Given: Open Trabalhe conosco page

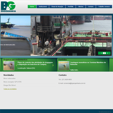Looking at the screenshot, I should [104, 7].
